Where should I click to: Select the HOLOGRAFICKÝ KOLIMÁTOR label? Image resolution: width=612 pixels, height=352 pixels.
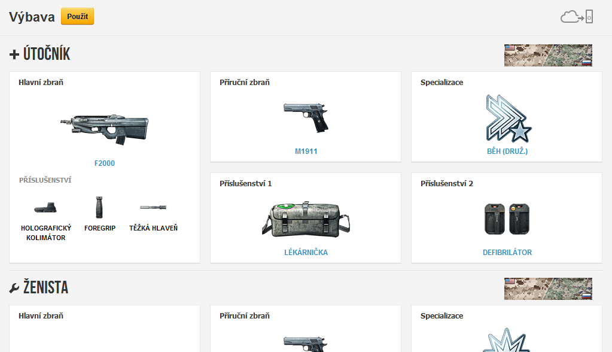click(x=45, y=233)
